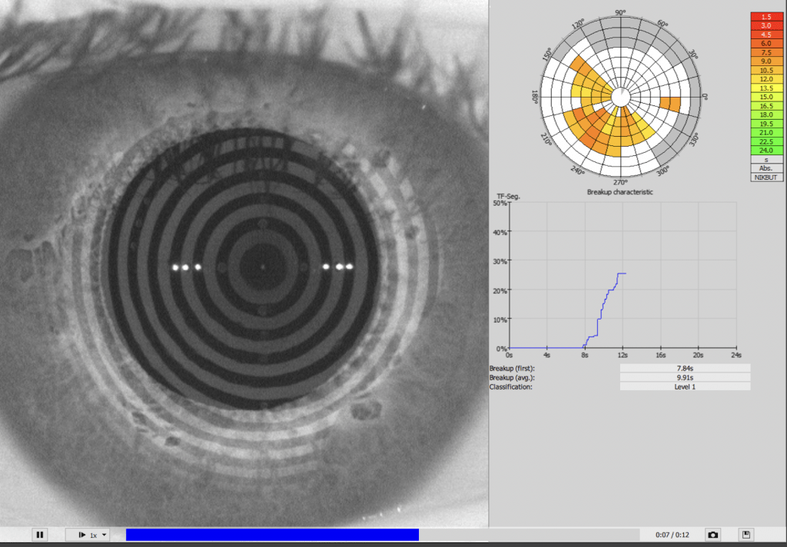The height and width of the screenshot is (547, 787).
Task: Click the red 1.5 scale swatch
Action: coord(765,15)
